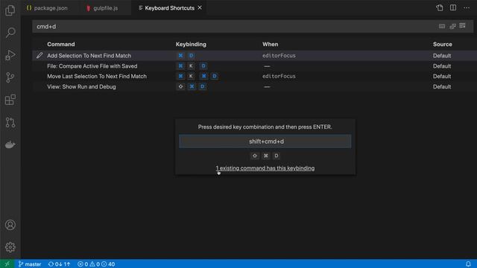Open the notifications bell in status bar
Screen dimensions: 477x268
pyautogui.click(x=468, y=264)
